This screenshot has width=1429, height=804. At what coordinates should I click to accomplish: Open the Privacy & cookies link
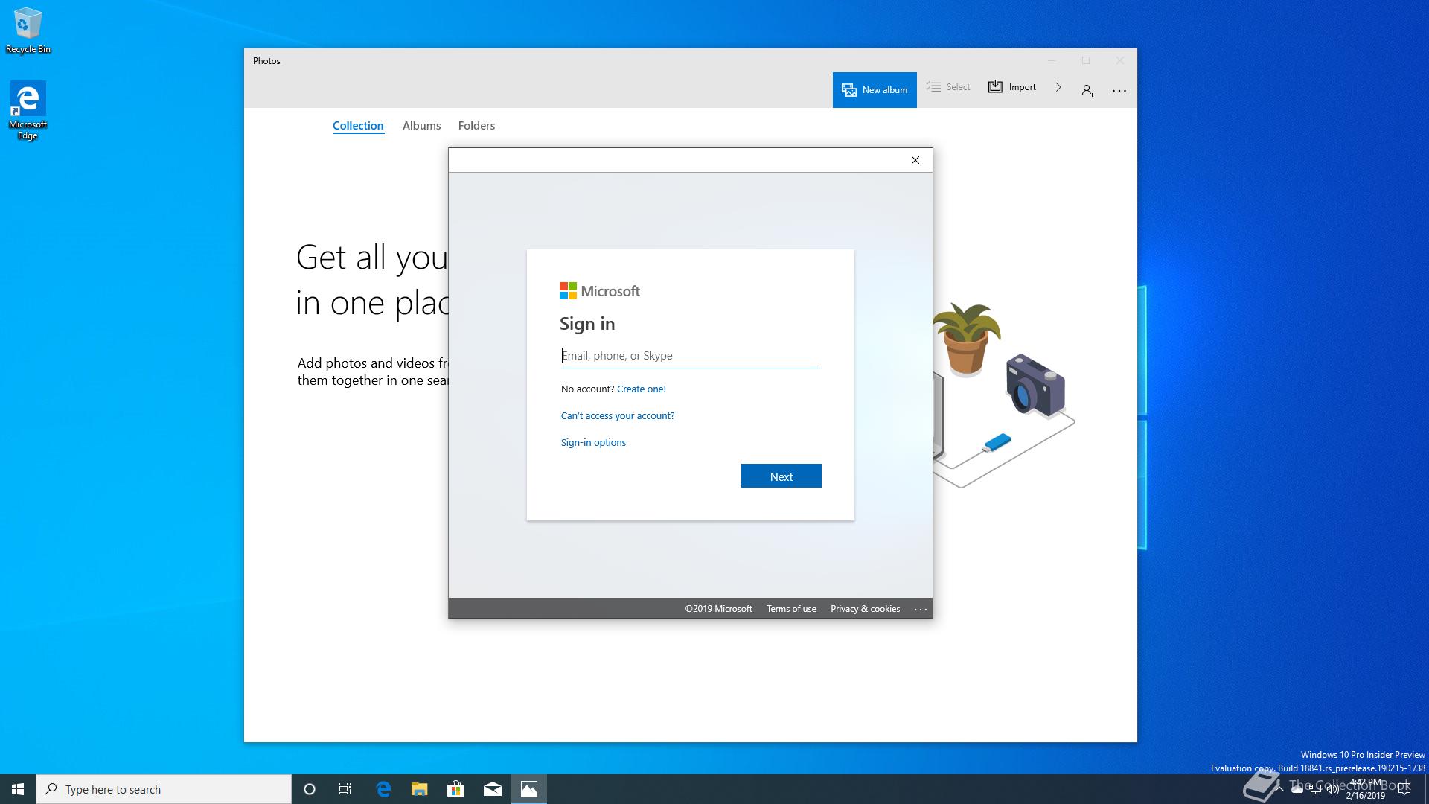[x=865, y=609]
